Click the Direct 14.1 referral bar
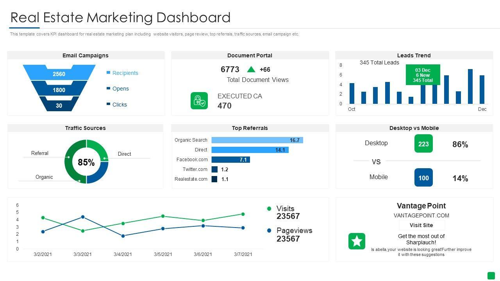Screen dimensions: 500x281 (x=250, y=150)
